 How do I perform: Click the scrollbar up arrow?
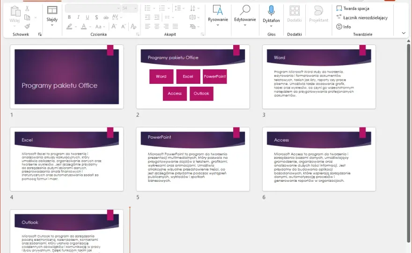pyautogui.click(x=408, y=41)
